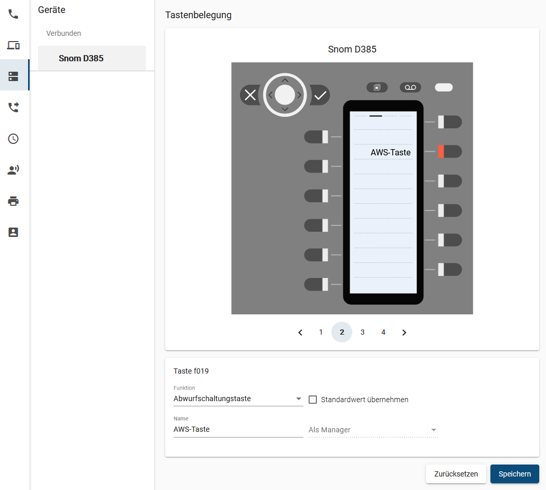
Task: Click the white LED key at top right
Action: (x=444, y=87)
